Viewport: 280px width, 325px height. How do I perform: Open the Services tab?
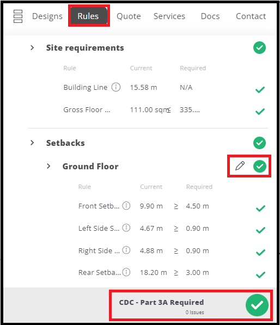(x=169, y=16)
